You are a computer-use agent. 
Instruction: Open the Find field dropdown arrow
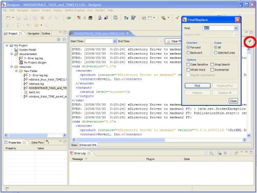pyautogui.click(x=236, y=28)
